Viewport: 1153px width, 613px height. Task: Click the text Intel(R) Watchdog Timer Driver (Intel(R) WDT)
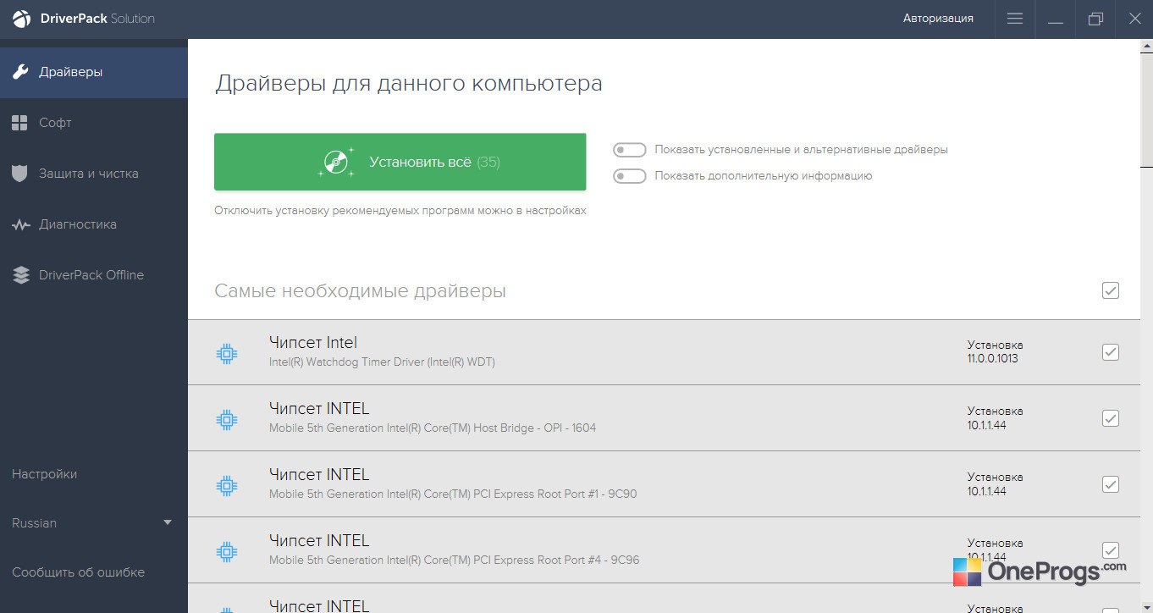(x=382, y=362)
